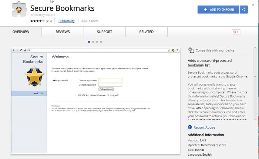
Task: Click the Google+ share button
Action: click(236, 32)
